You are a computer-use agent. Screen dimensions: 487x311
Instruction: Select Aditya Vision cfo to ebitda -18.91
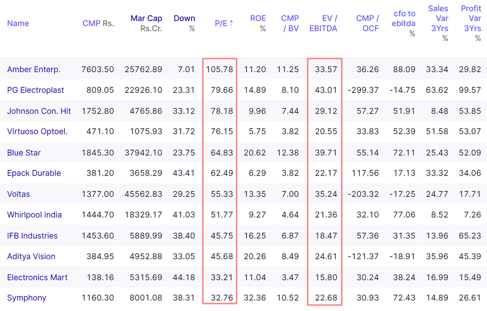coord(402,256)
